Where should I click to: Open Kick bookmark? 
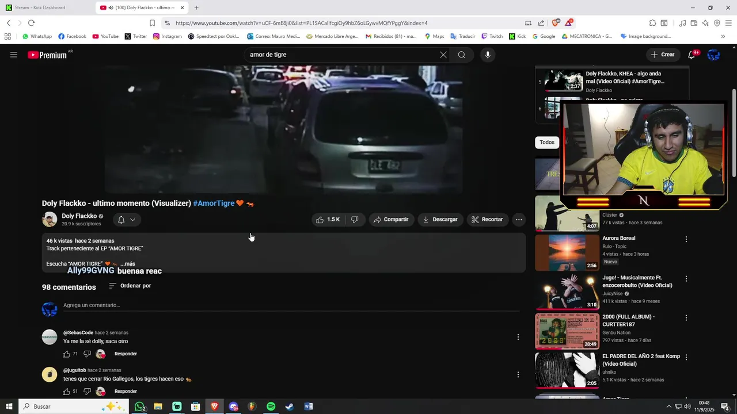tap(517, 36)
